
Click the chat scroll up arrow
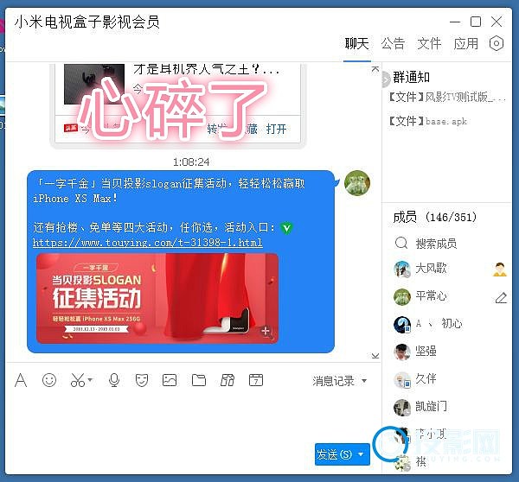click(375, 69)
